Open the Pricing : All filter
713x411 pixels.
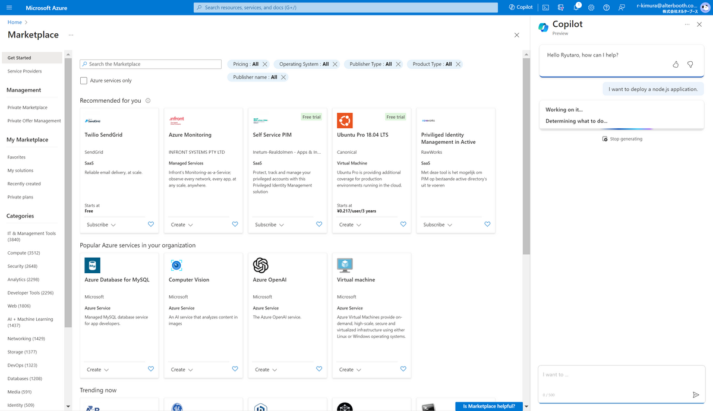[x=245, y=64]
